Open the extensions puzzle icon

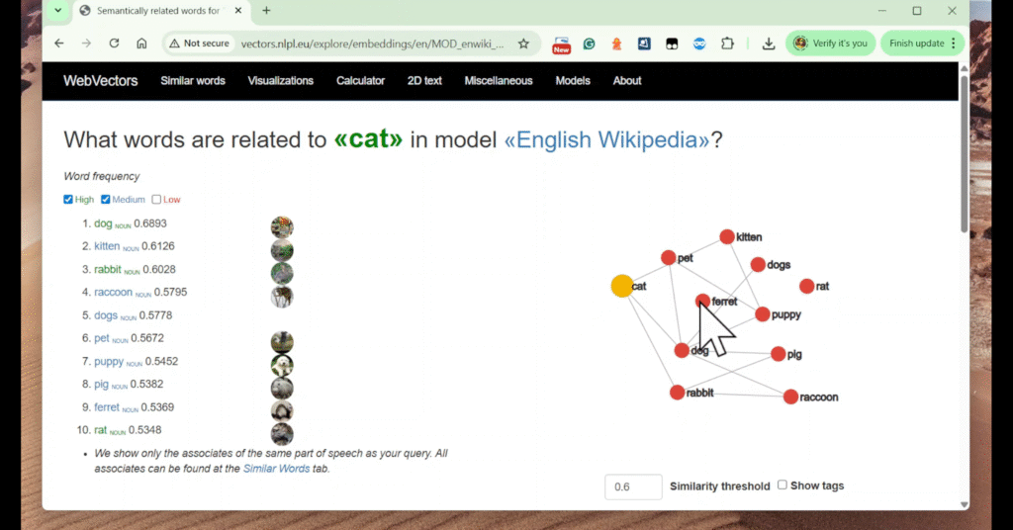pos(727,44)
